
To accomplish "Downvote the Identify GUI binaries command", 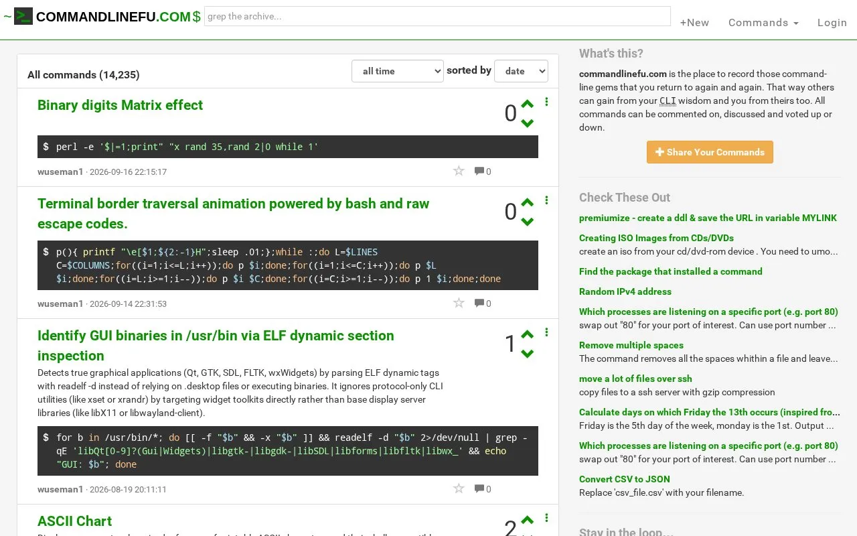I will [528, 354].
